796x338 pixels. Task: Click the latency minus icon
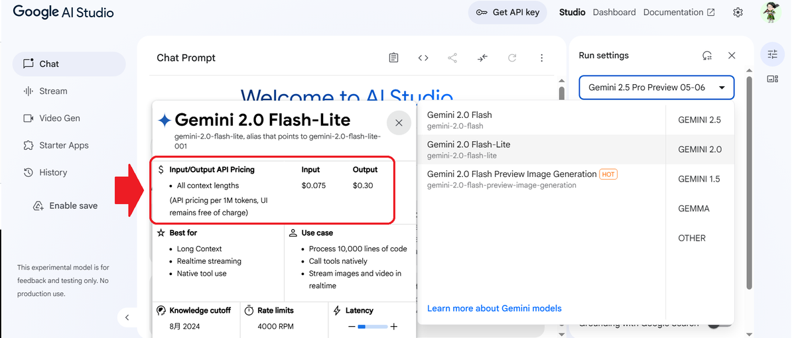click(352, 326)
